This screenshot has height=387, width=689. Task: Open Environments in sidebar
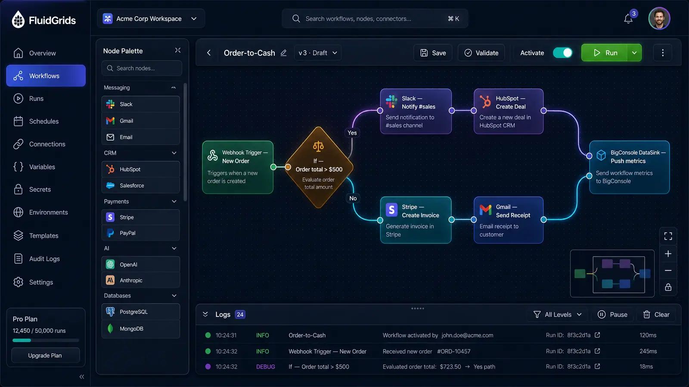pyautogui.click(x=46, y=212)
